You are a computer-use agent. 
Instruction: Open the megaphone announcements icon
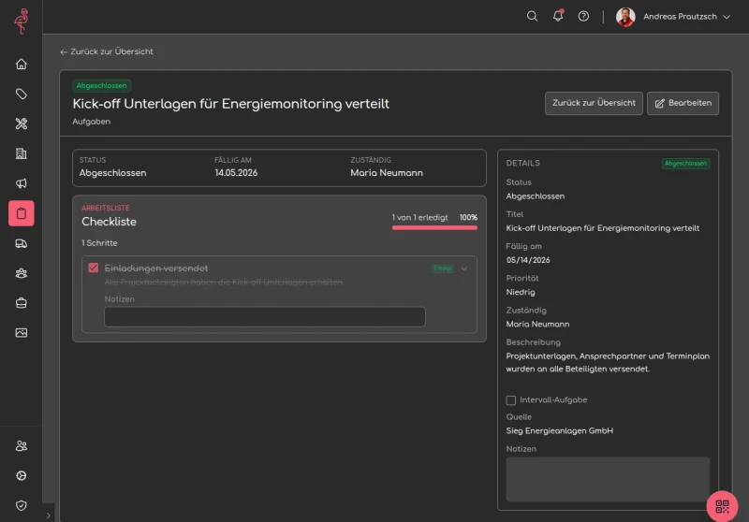point(21,183)
